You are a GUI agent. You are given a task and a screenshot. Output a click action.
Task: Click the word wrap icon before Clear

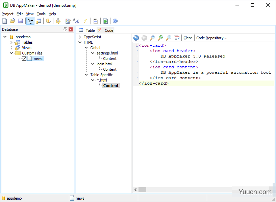pyautogui.click(x=177, y=38)
